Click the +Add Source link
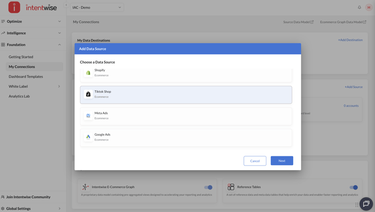The width and height of the screenshot is (375, 212). tap(354, 87)
